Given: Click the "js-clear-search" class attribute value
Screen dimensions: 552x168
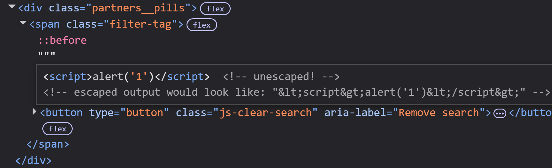Looking at the screenshot, I should tap(265, 112).
